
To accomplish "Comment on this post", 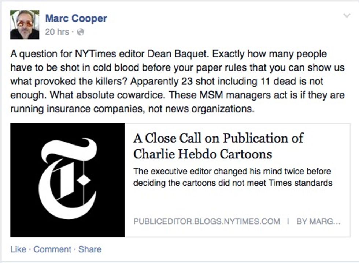I will (52, 249).
